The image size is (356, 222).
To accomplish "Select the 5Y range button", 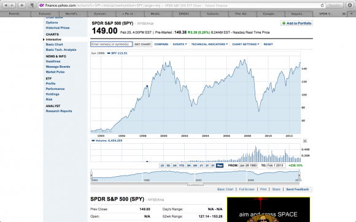I will tap(213, 166).
